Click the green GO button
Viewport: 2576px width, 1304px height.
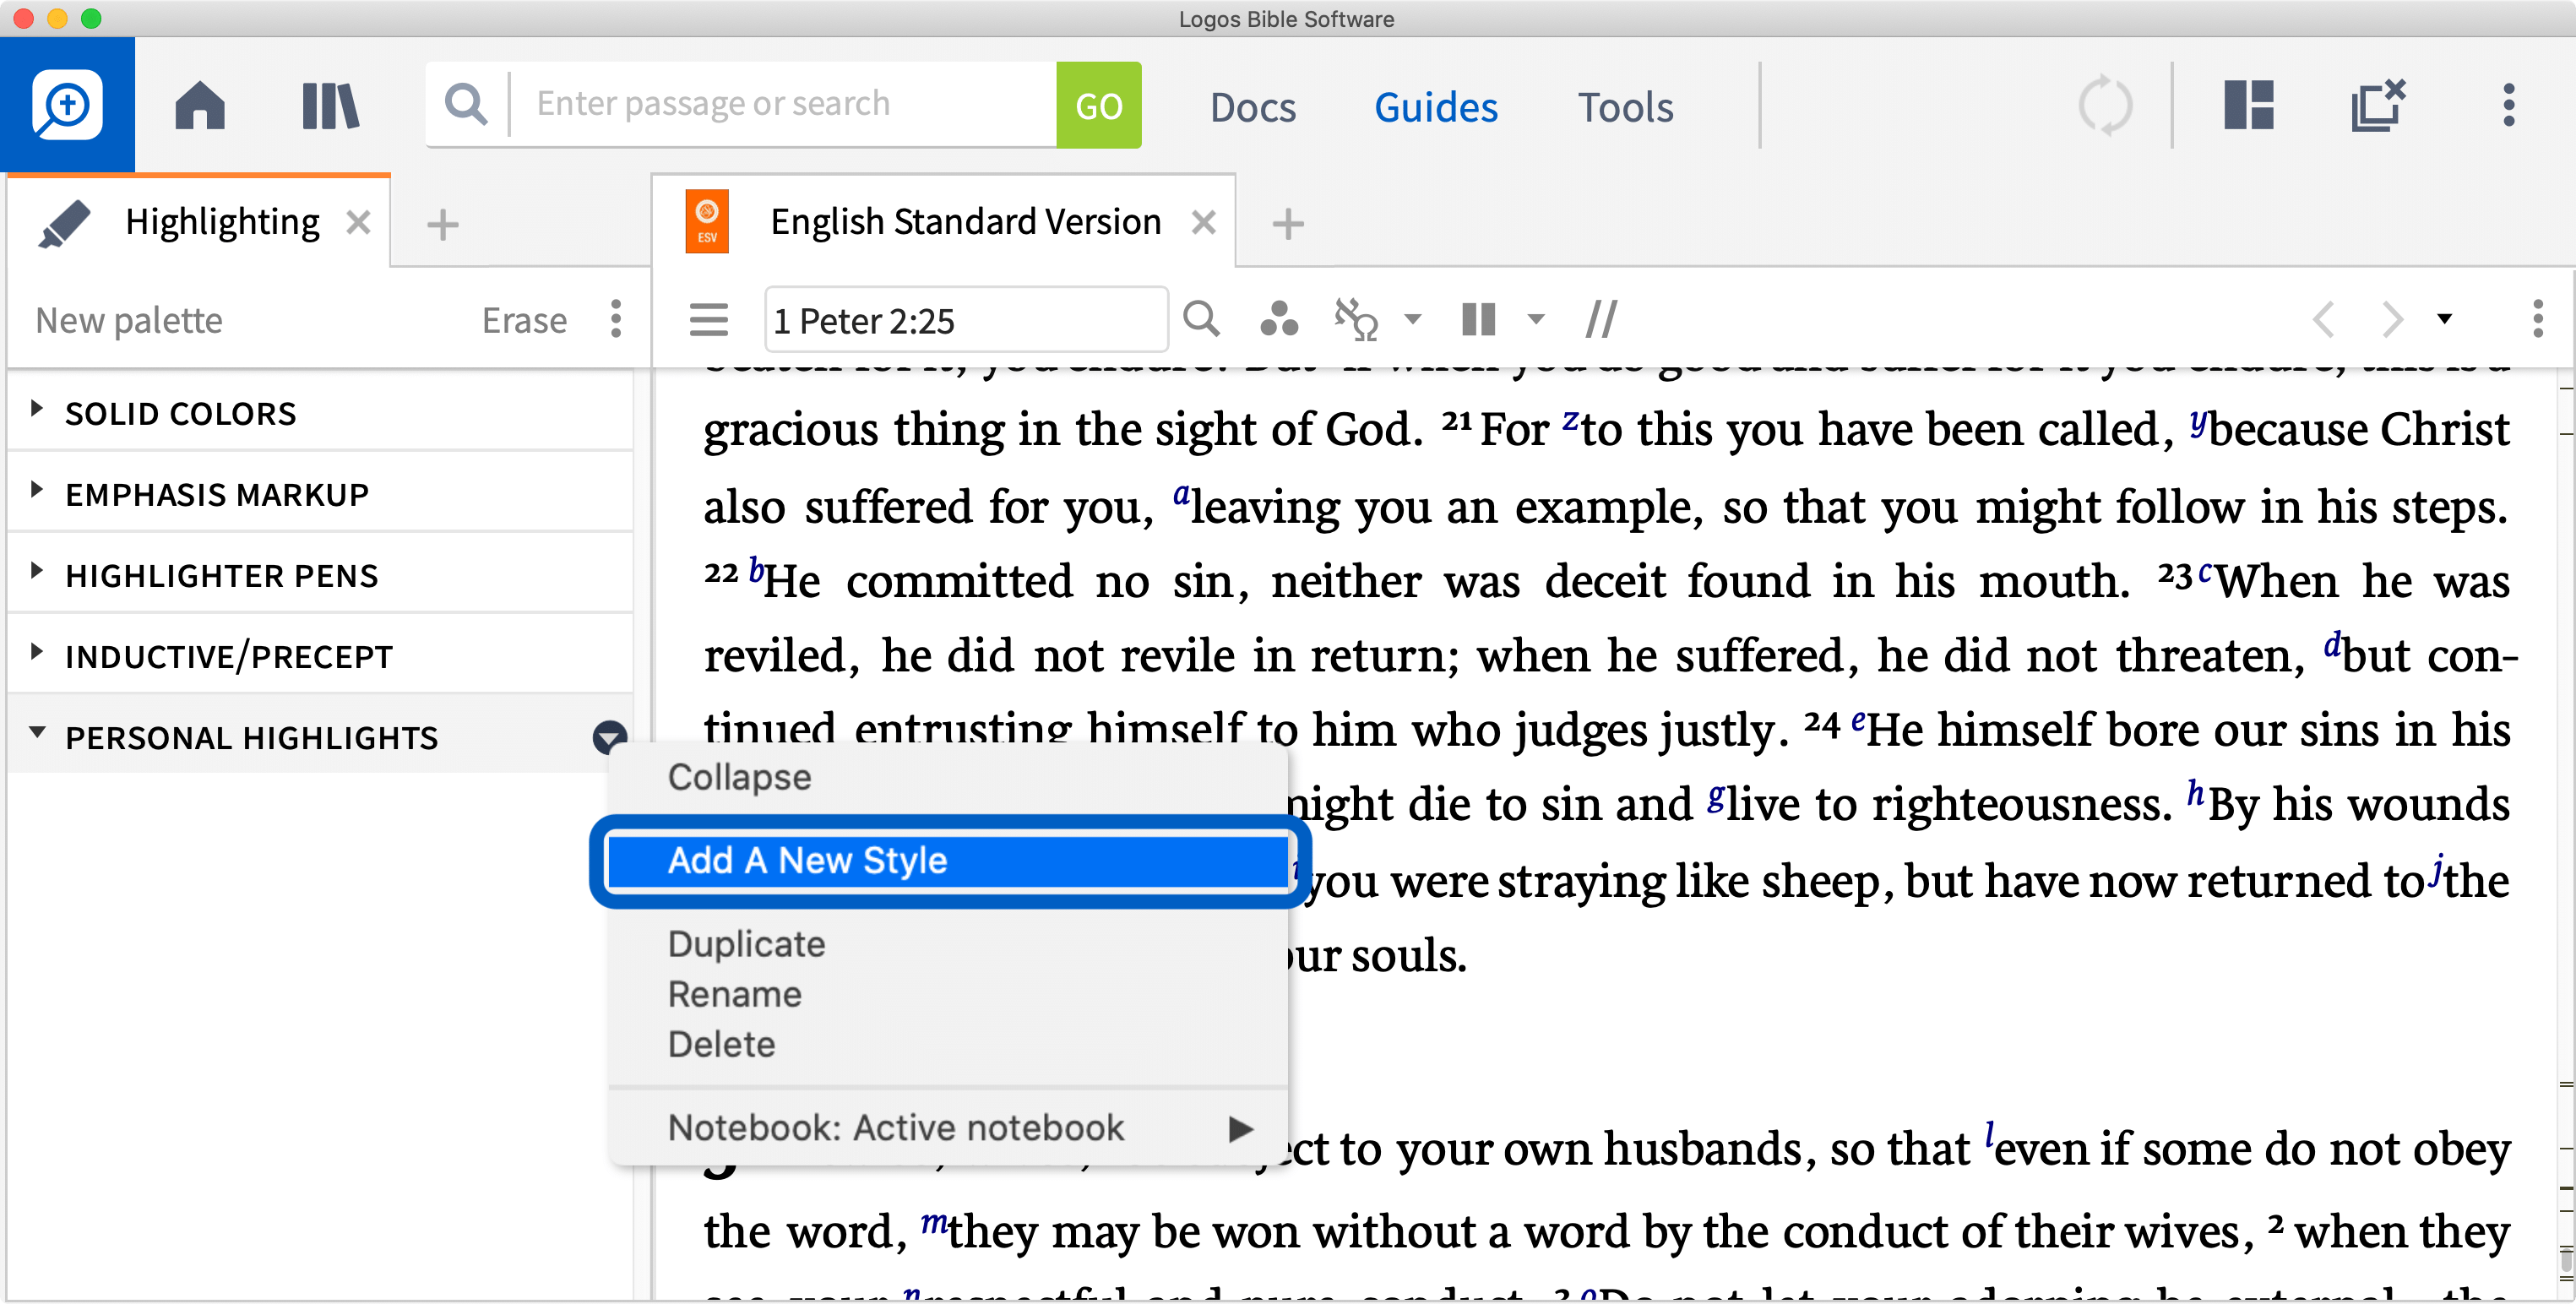1098,105
